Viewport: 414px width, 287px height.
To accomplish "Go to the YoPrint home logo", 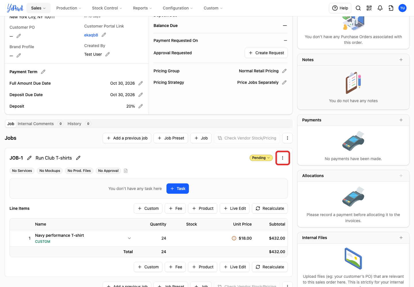I will click(15, 8).
